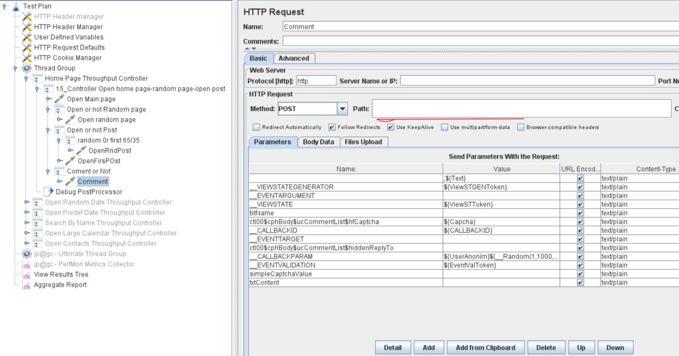Click the Open Random Date Throughput Controller icon
The width and height of the screenshot is (679, 356).
37,202
